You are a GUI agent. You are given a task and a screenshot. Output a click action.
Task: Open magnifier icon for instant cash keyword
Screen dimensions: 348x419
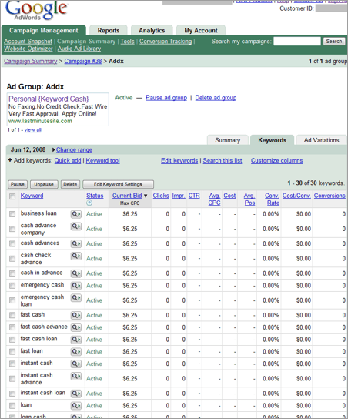tap(76, 364)
